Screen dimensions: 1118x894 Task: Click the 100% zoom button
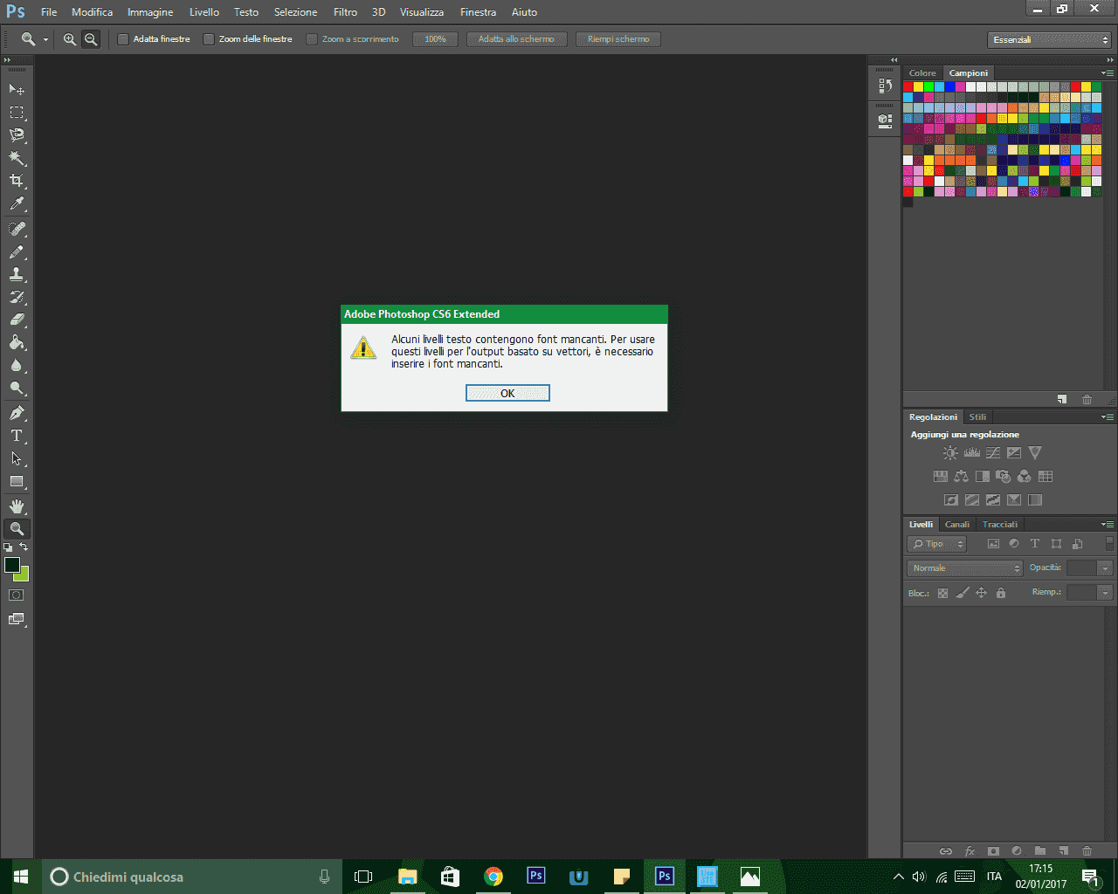point(436,39)
